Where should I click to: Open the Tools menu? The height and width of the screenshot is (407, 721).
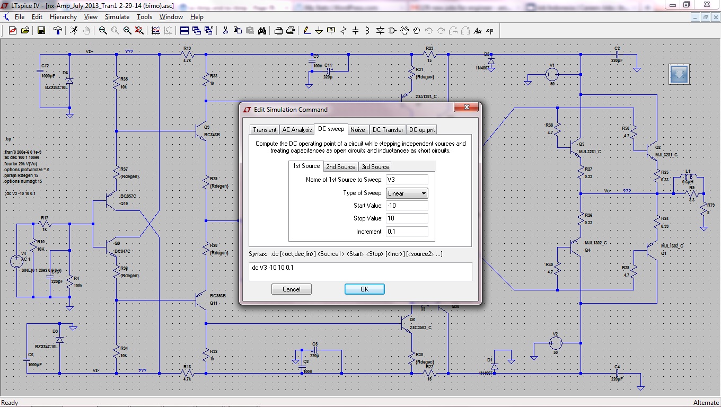144,17
